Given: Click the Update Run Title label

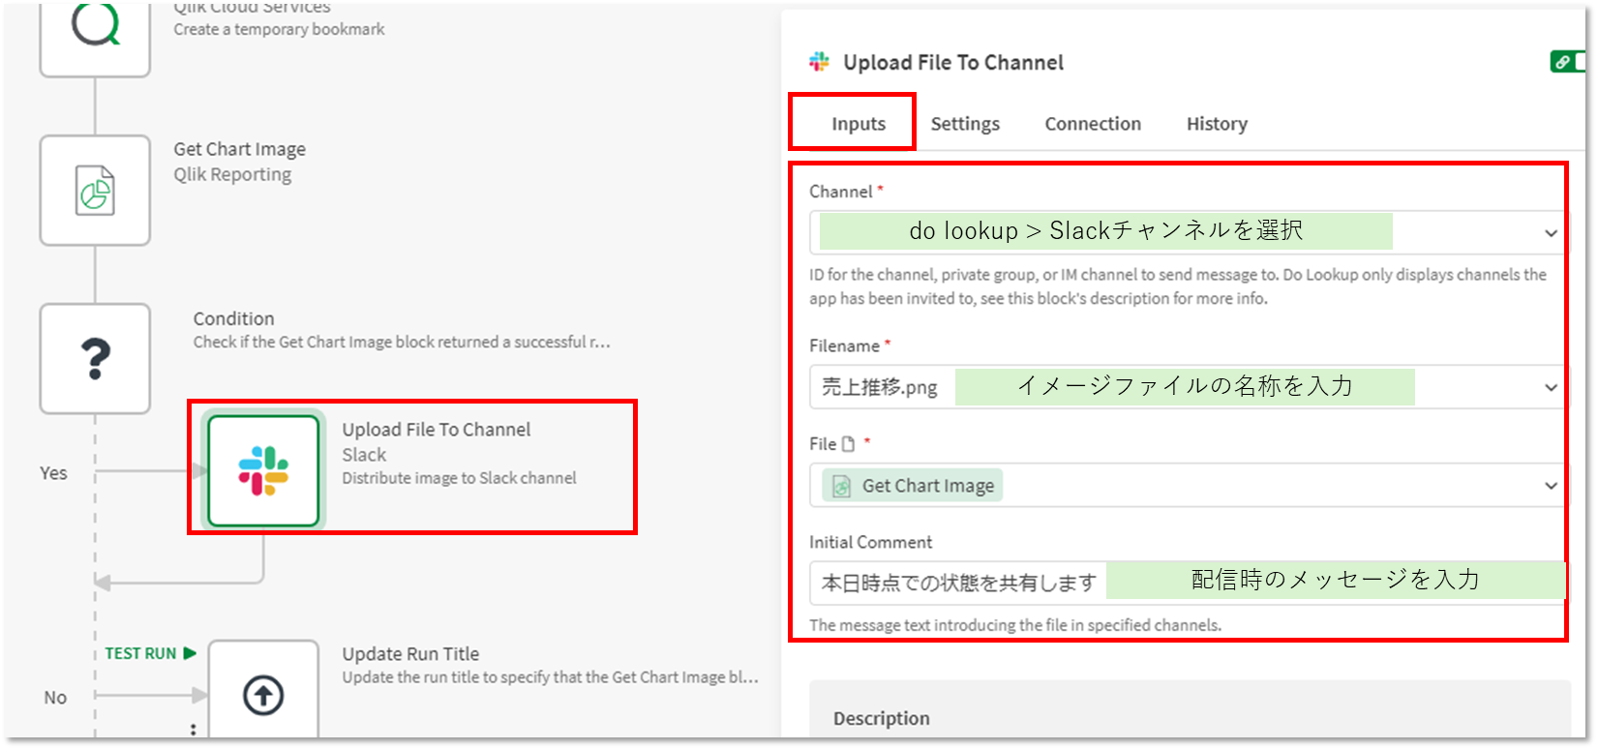Looking at the screenshot, I should [410, 654].
